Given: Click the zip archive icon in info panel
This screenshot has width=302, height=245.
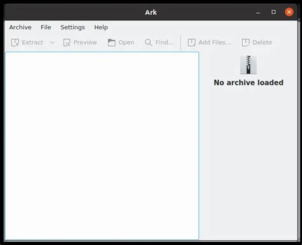Looking at the screenshot, I should click(x=248, y=65).
